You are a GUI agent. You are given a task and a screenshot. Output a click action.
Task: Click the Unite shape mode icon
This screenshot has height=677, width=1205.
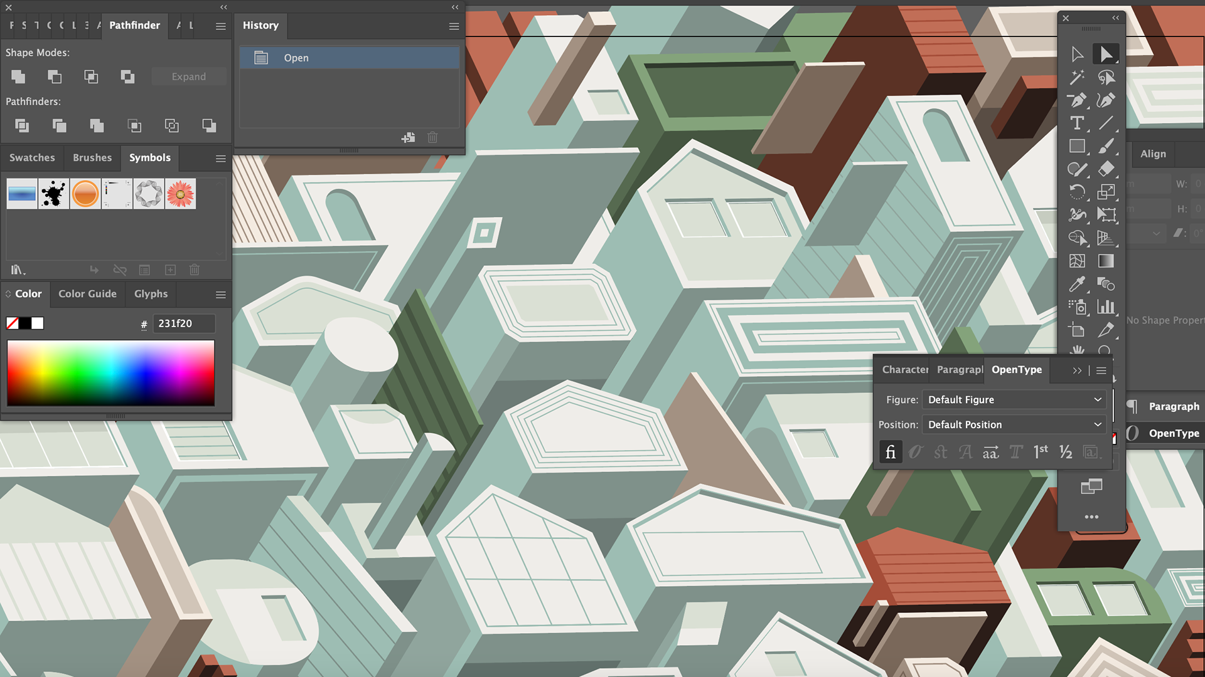tap(18, 76)
